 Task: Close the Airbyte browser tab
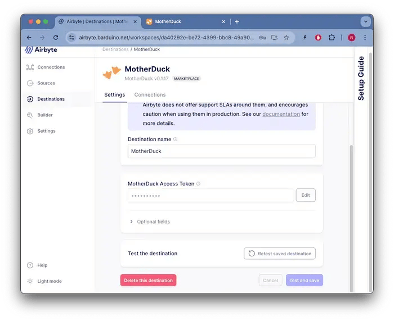click(x=135, y=21)
